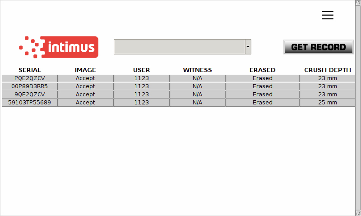Click Accept in the 00P89D3RR5 row

[x=86, y=86]
